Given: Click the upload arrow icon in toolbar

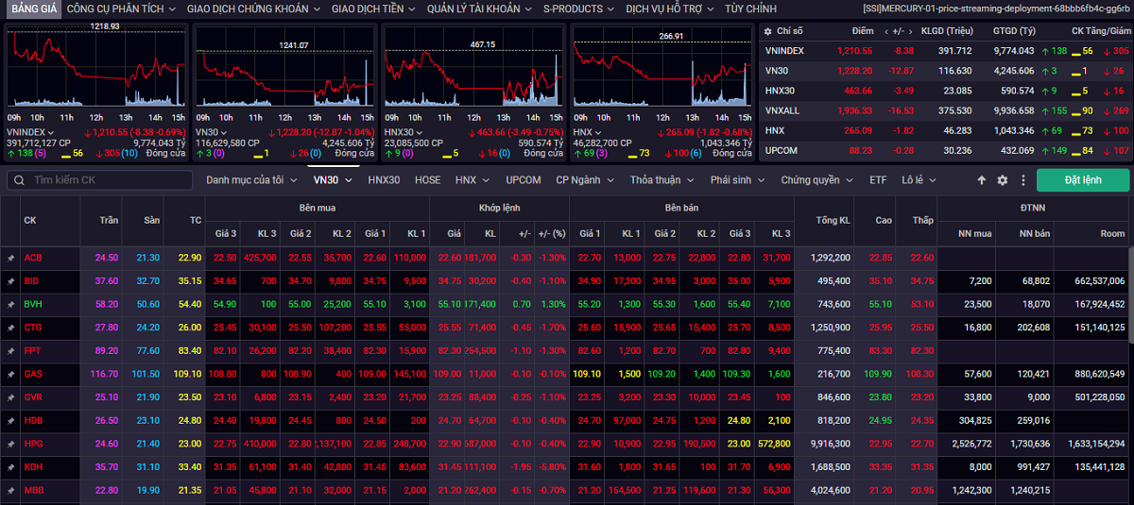Looking at the screenshot, I should [x=982, y=180].
